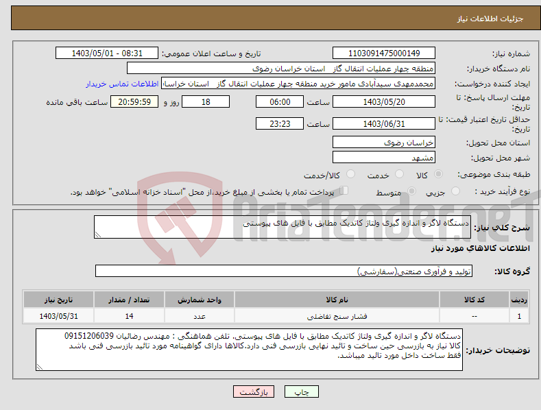Click the validity time field 23:23
This screenshot has width=541, height=410.
click(280, 123)
